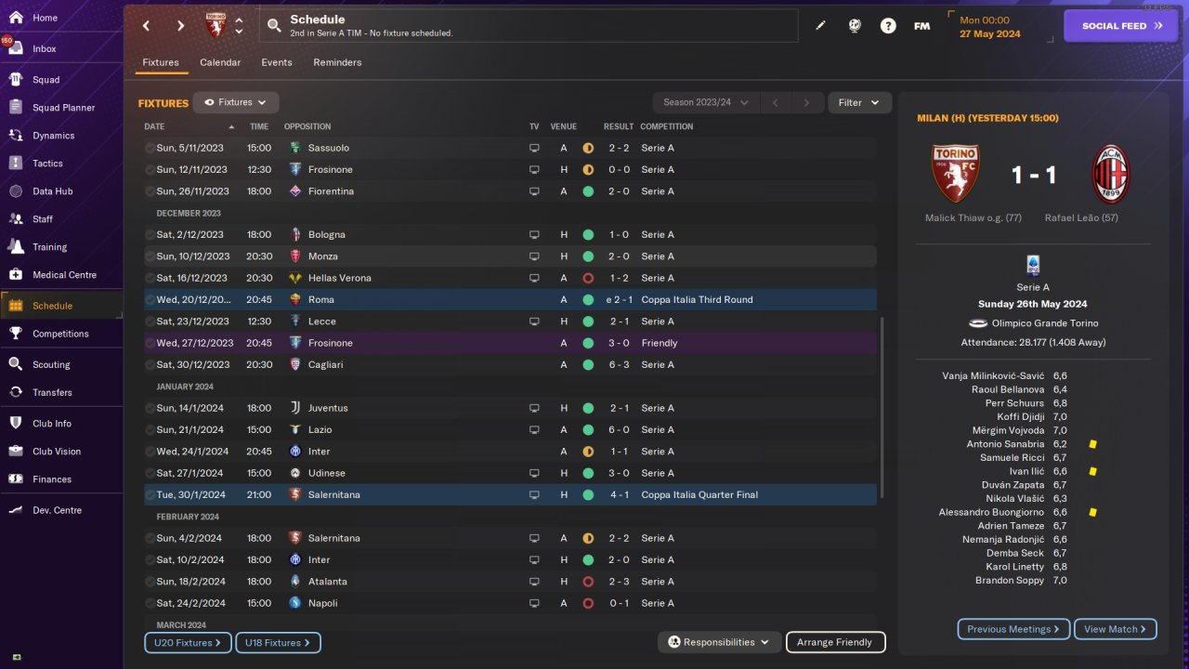Click the TV icon on the Sassuolo row
Image resolution: width=1189 pixels, height=669 pixels.
tap(534, 148)
